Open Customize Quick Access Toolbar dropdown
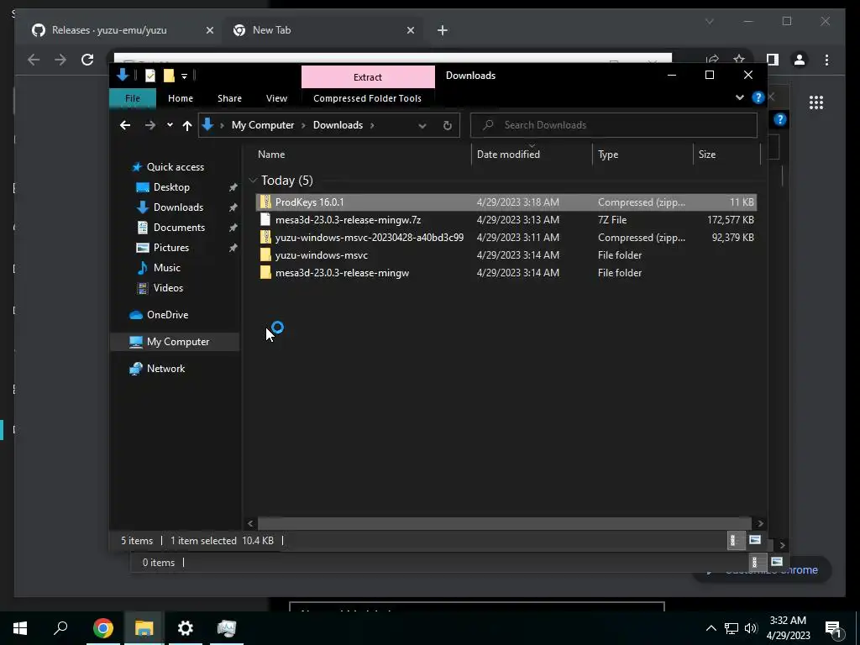860x645 pixels. click(x=184, y=76)
